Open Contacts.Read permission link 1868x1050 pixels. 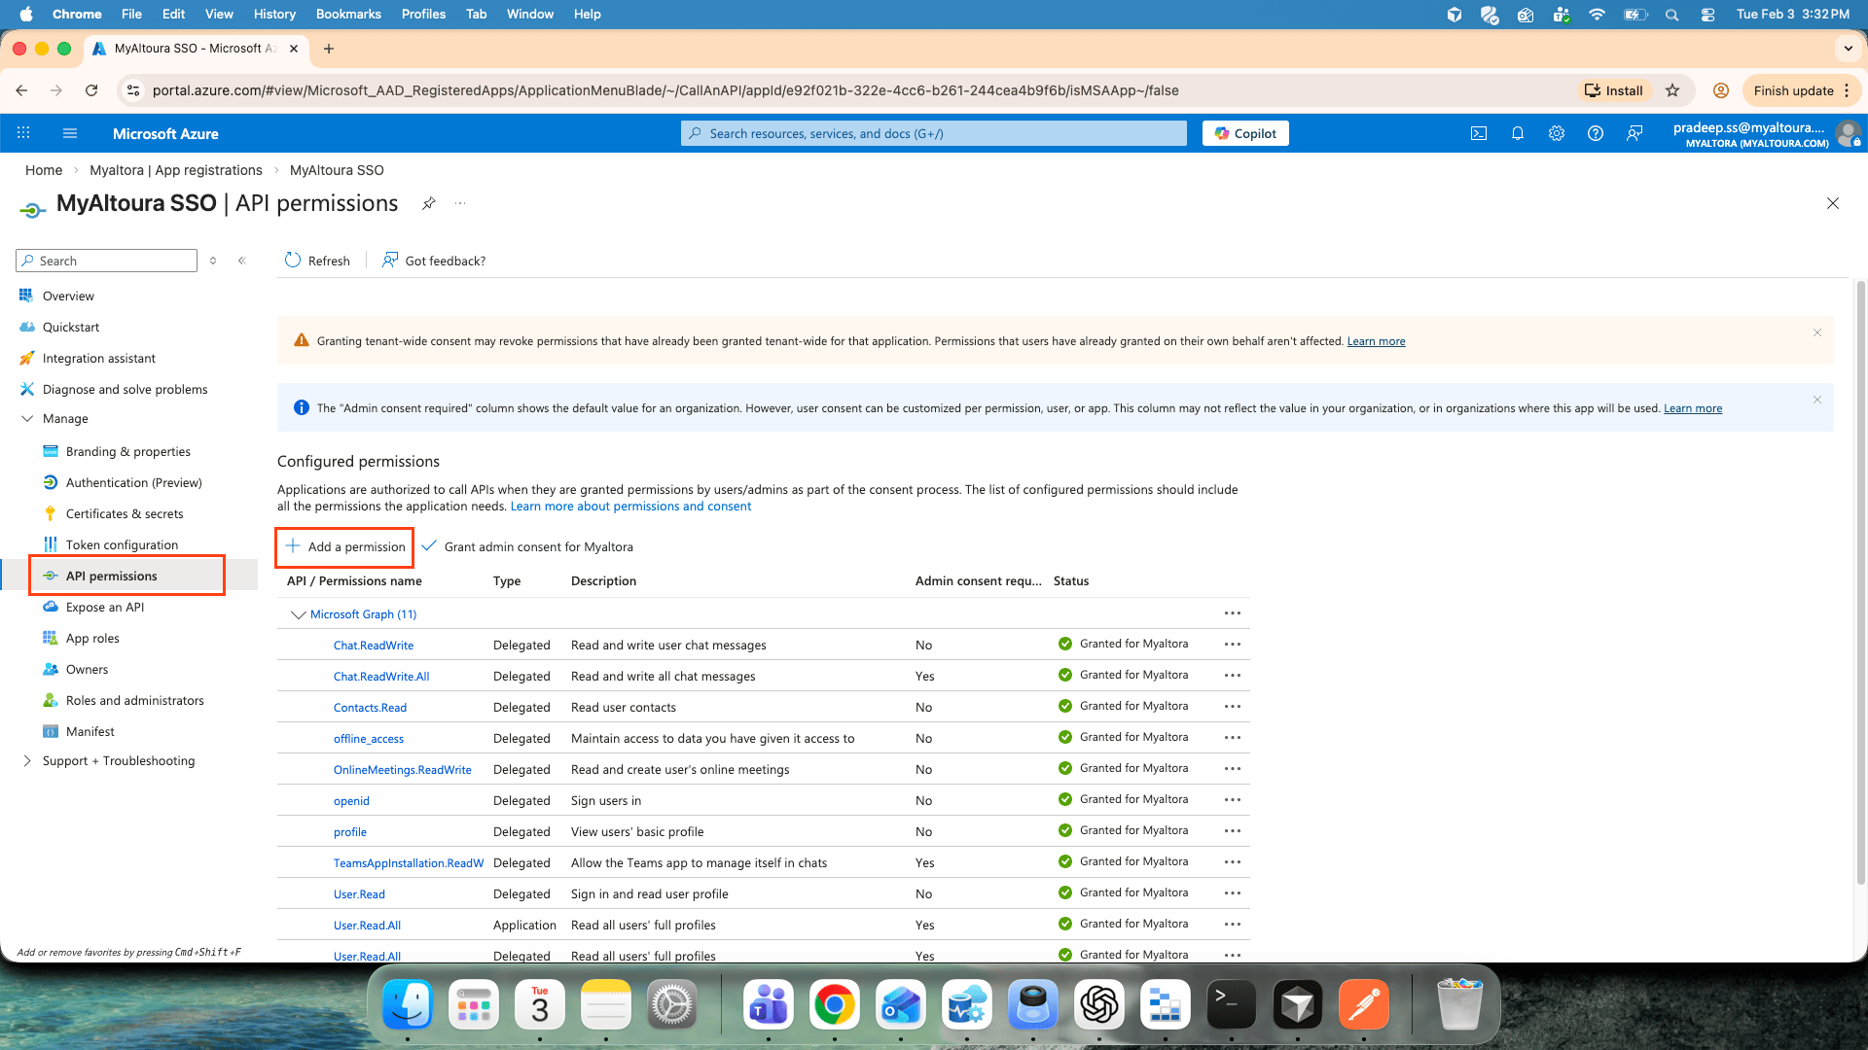(370, 708)
